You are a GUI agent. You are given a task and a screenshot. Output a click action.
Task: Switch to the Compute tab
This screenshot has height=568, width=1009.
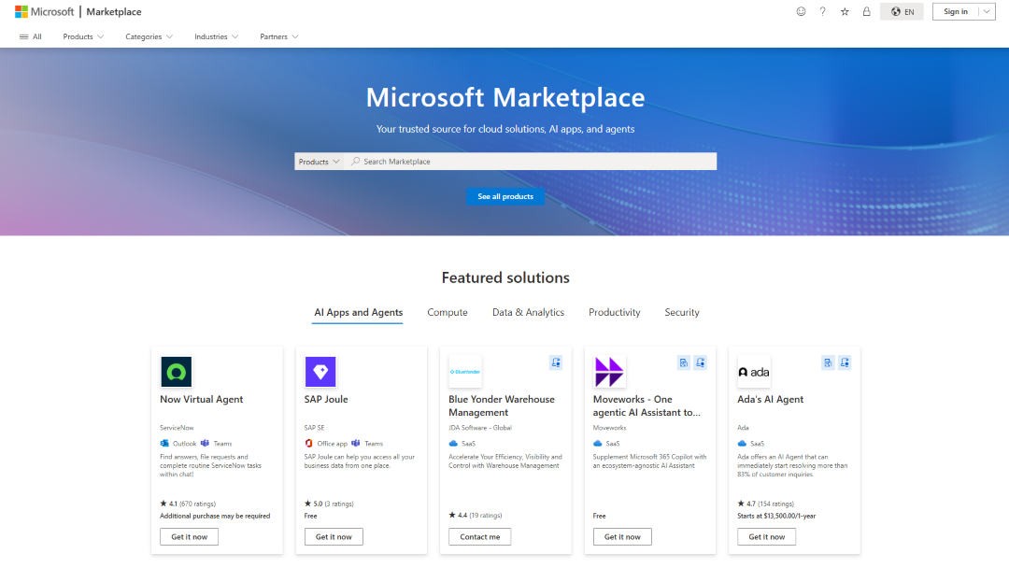click(x=448, y=312)
